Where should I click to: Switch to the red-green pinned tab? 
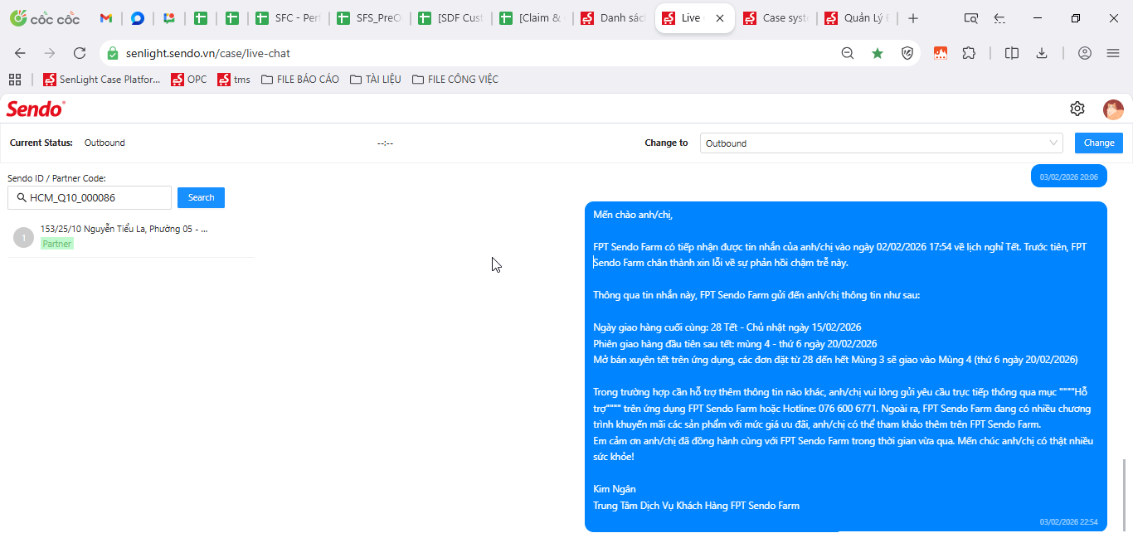point(169,18)
